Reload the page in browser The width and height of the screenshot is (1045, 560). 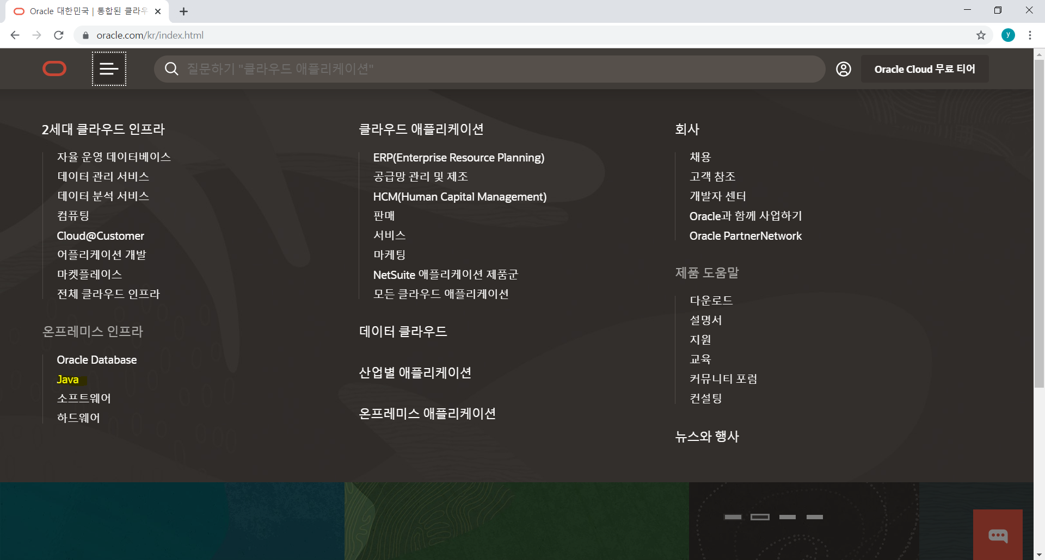tap(59, 35)
